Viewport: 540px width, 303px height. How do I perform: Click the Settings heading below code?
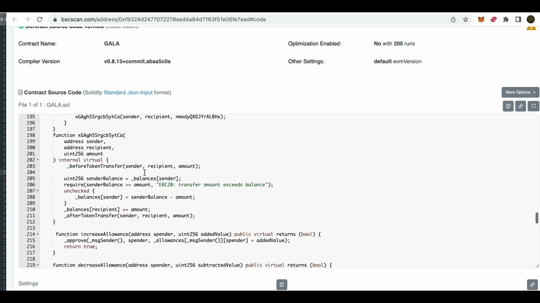click(x=28, y=284)
